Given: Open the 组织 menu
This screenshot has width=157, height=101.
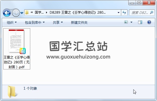Looking at the screenshot, I should tap(12, 22).
